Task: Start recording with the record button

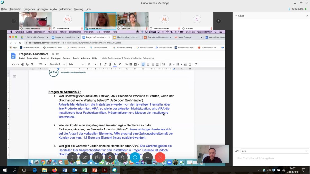Action: click(x=110, y=158)
